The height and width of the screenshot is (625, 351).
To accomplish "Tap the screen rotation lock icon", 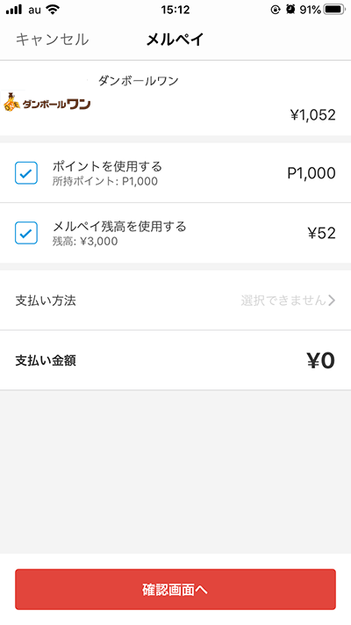I will pos(276,10).
